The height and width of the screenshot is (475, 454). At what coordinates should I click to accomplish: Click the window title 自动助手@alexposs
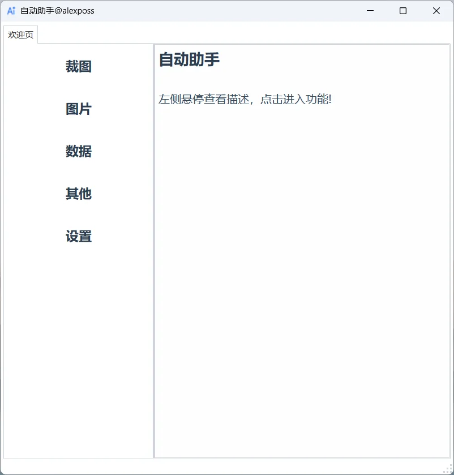coord(57,10)
